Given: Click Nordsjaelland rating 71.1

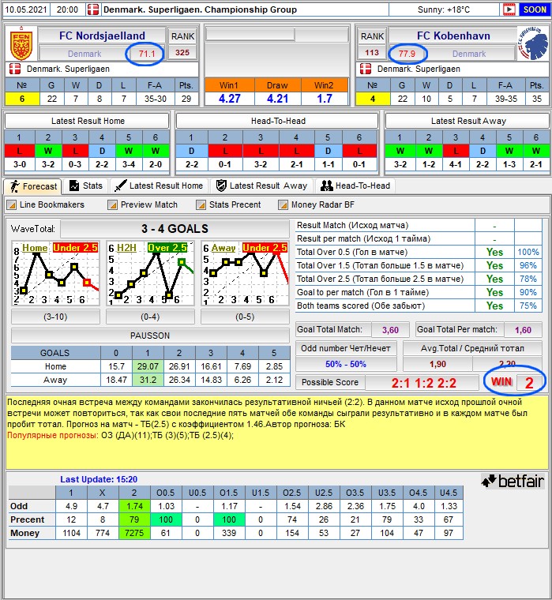Looking at the screenshot, I should 146,54.
